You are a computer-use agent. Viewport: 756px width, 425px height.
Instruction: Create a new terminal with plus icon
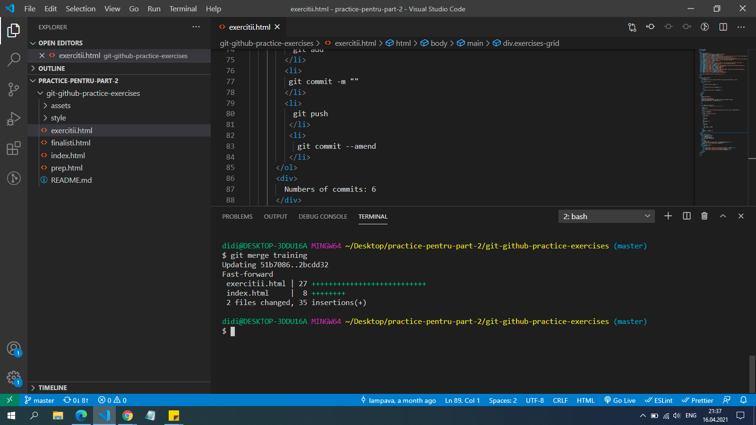(x=668, y=216)
